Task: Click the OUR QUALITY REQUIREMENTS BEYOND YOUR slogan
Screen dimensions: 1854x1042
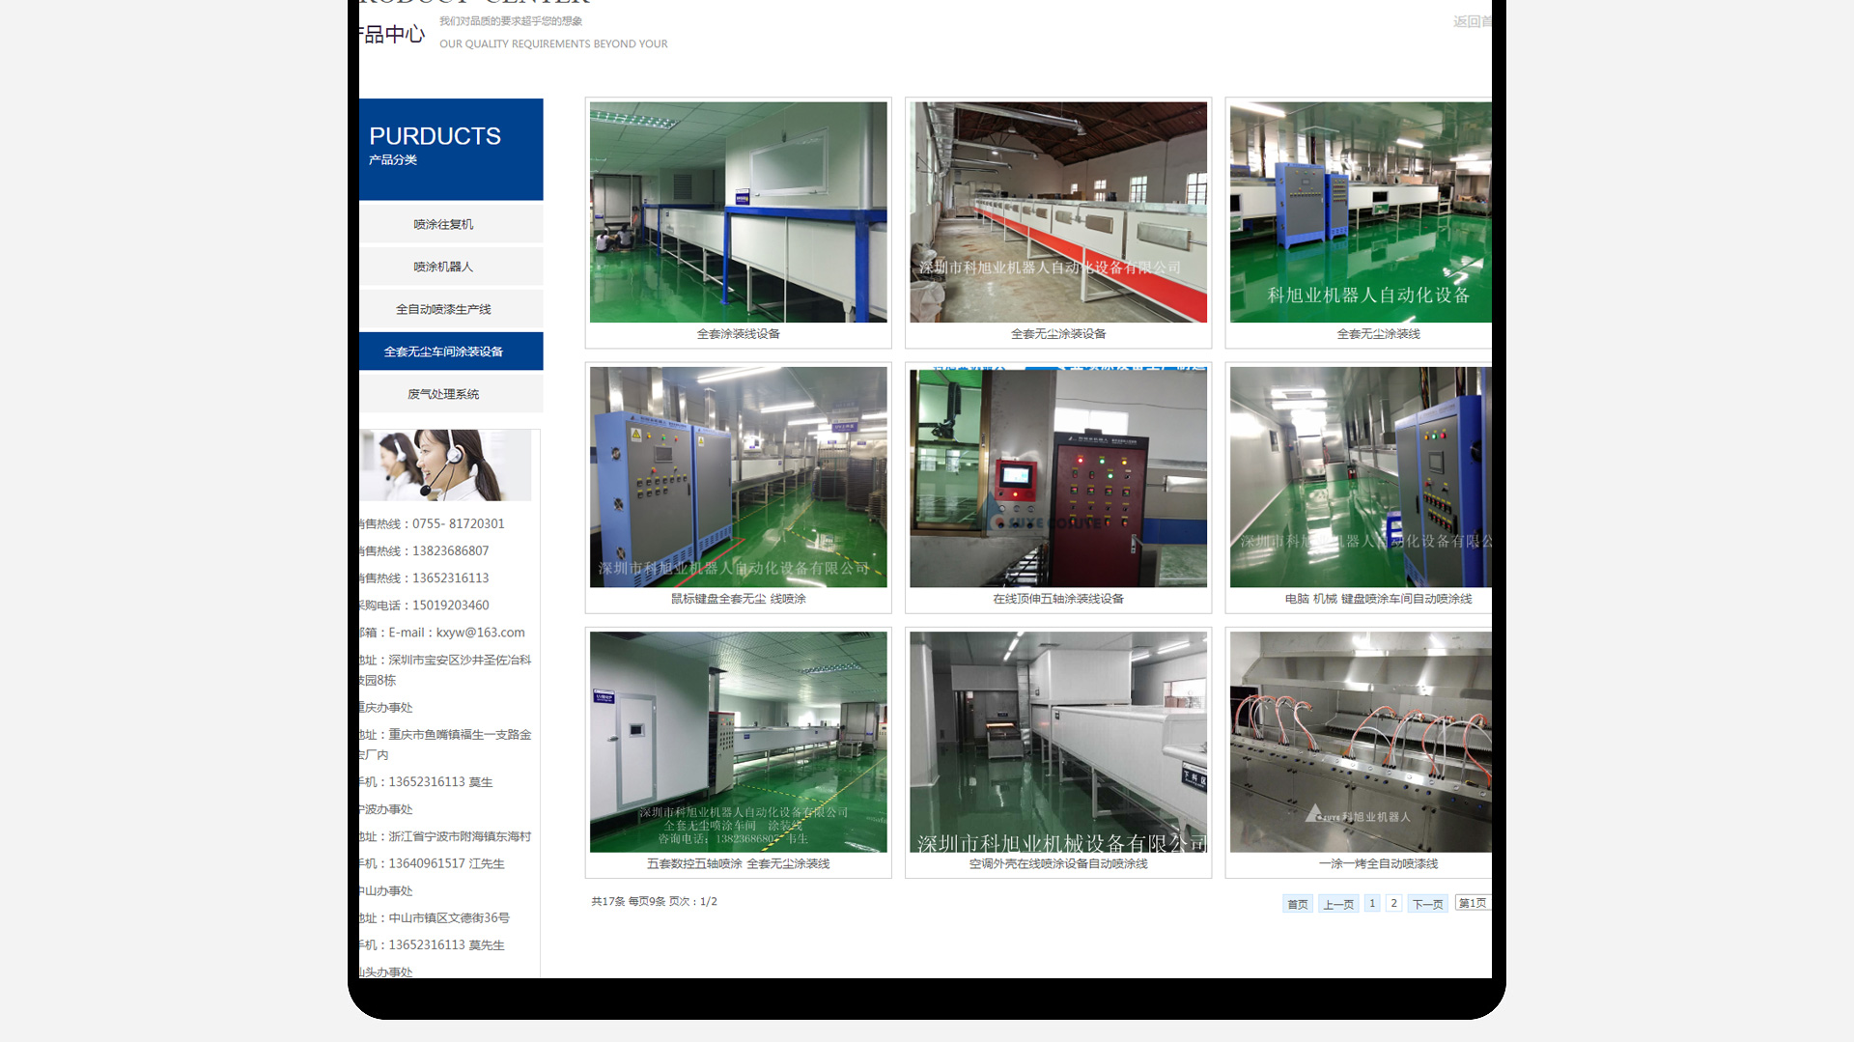Action: pyautogui.click(x=553, y=43)
